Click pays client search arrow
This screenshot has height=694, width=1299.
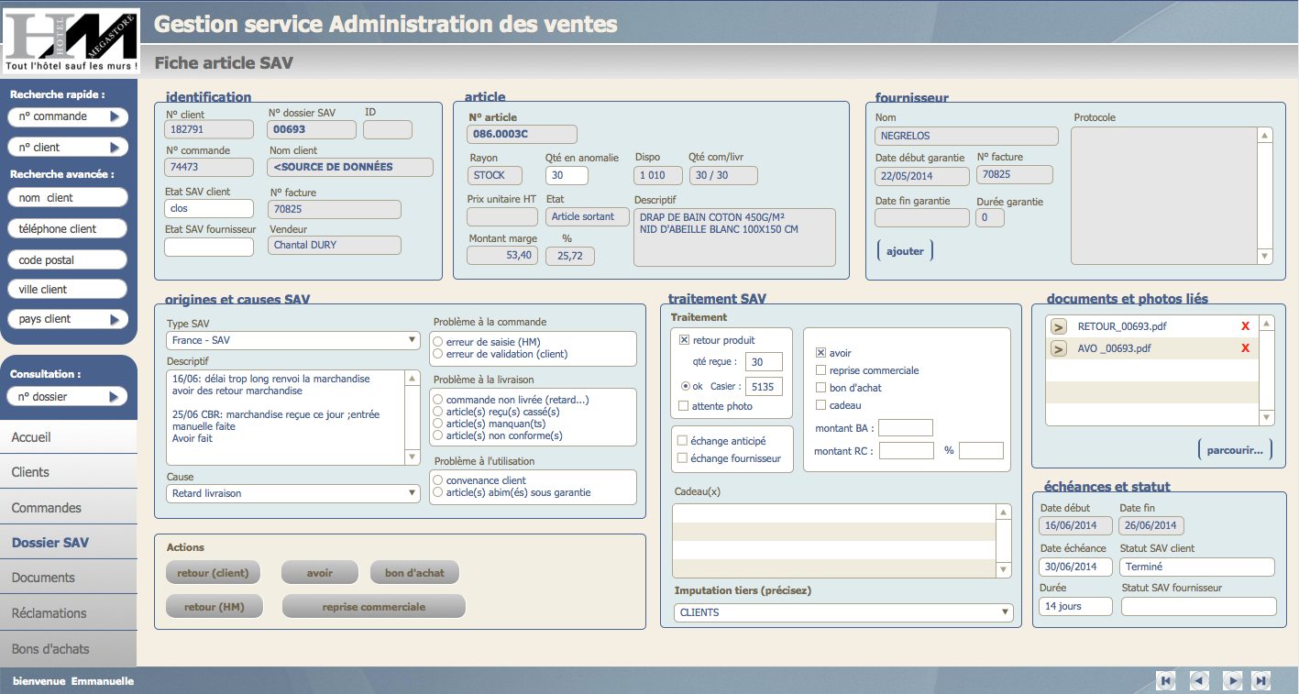[115, 319]
